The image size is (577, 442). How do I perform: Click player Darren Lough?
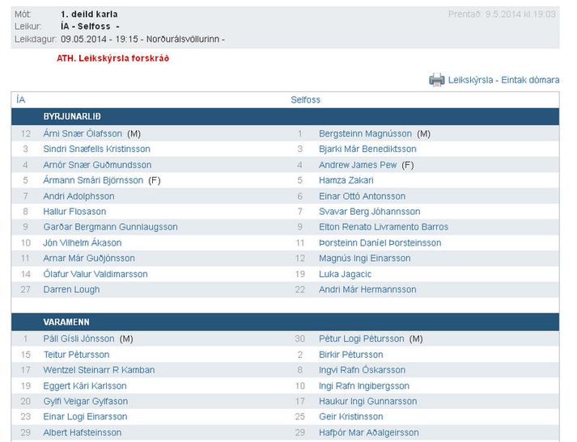pyautogui.click(x=71, y=289)
